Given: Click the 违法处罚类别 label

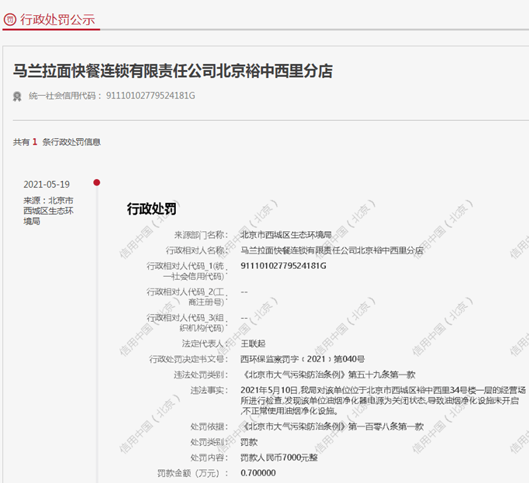Looking at the screenshot, I should pos(201,375).
